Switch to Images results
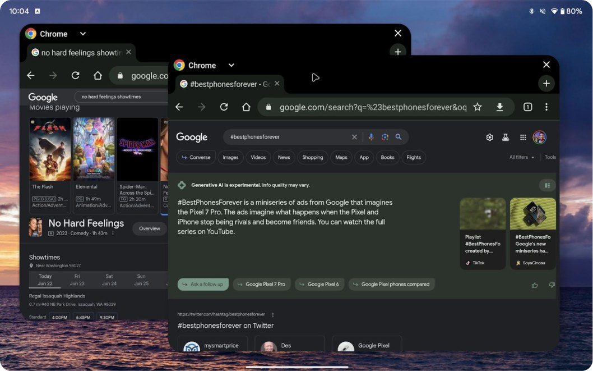This screenshot has width=593, height=371. click(230, 158)
